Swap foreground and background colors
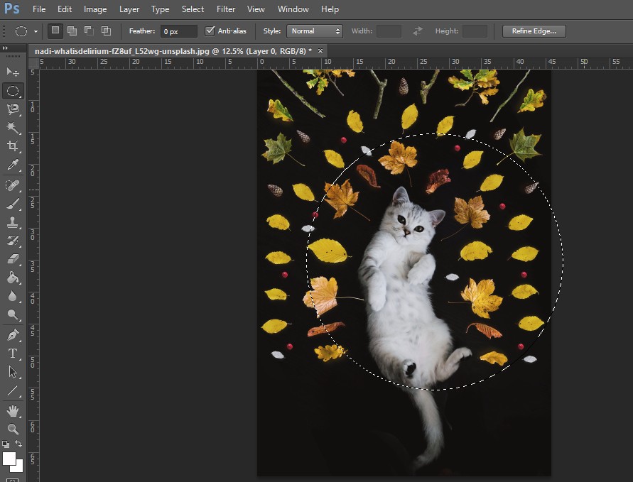The width and height of the screenshot is (633, 482). coord(18,444)
